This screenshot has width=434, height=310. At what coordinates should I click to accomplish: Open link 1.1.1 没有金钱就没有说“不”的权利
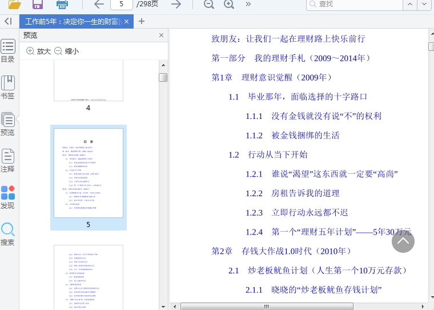tap(314, 116)
